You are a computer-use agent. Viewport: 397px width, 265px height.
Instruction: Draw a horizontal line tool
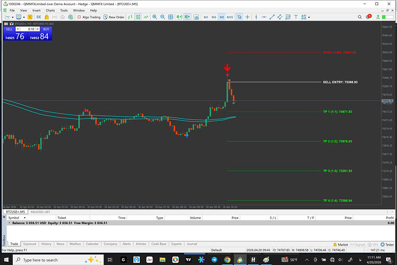[264, 17]
